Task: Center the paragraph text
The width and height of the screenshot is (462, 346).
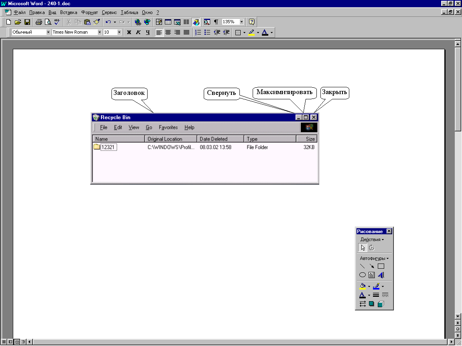Action: (x=168, y=32)
